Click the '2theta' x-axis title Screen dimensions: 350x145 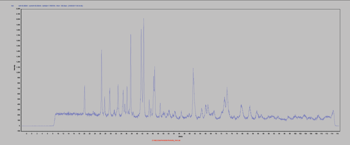pos(181,136)
